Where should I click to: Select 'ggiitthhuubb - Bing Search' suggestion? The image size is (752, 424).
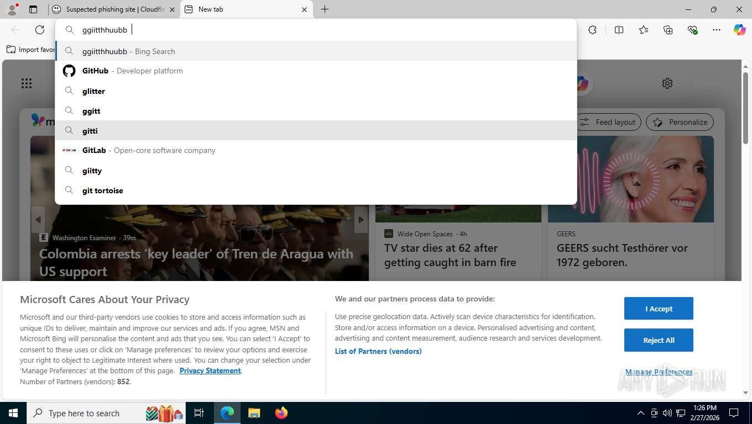tap(316, 51)
